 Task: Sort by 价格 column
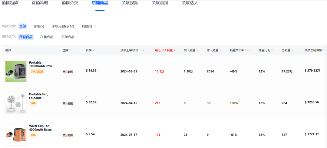90,50
